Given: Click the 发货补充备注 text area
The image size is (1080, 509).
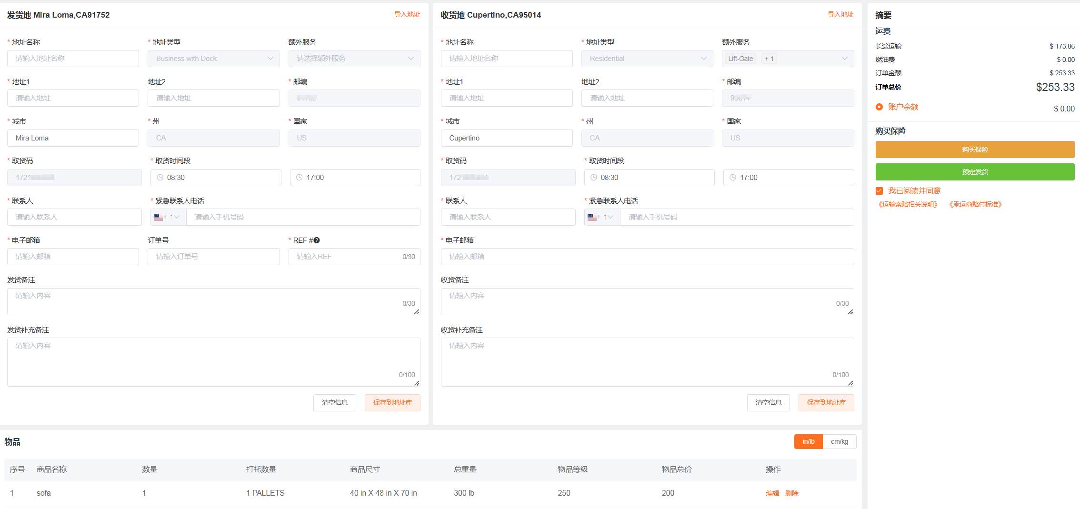Looking at the screenshot, I should click(214, 362).
